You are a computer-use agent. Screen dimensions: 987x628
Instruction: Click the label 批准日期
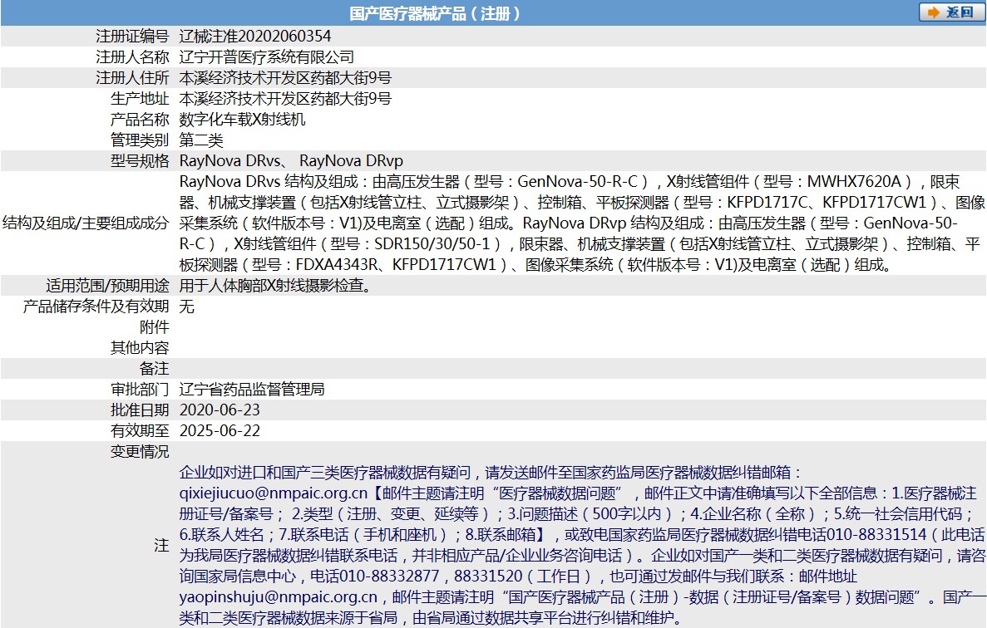pos(140,410)
